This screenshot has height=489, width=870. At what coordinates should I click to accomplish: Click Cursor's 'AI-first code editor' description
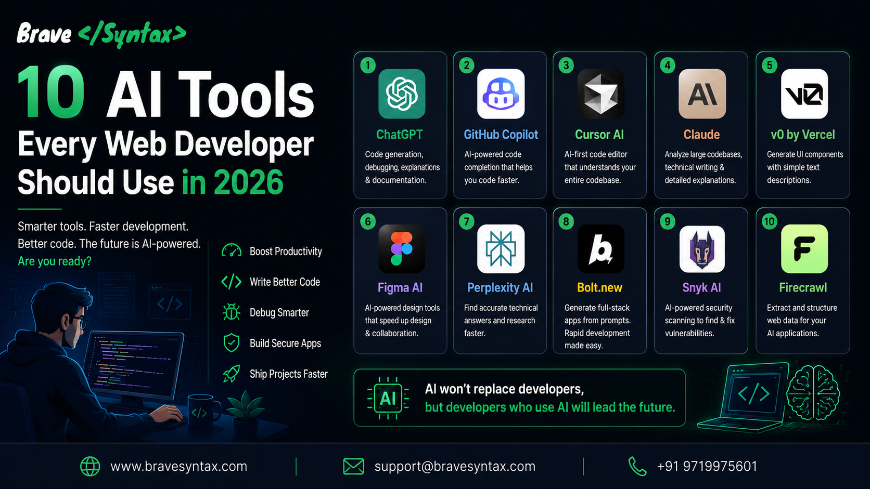pyautogui.click(x=600, y=167)
